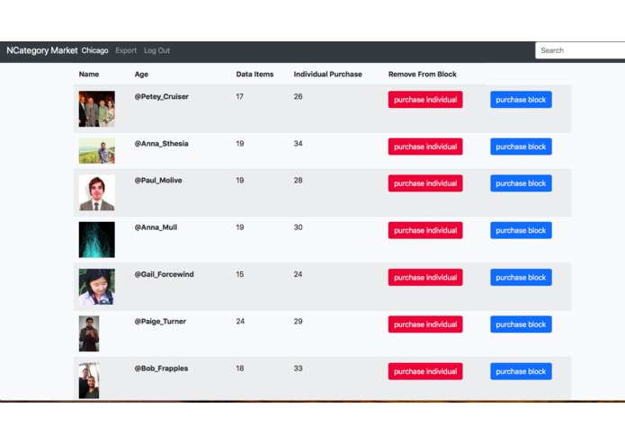This screenshot has width=625, height=444.
Task: Open @Paul_Molive profile photo
Action: pos(97,192)
